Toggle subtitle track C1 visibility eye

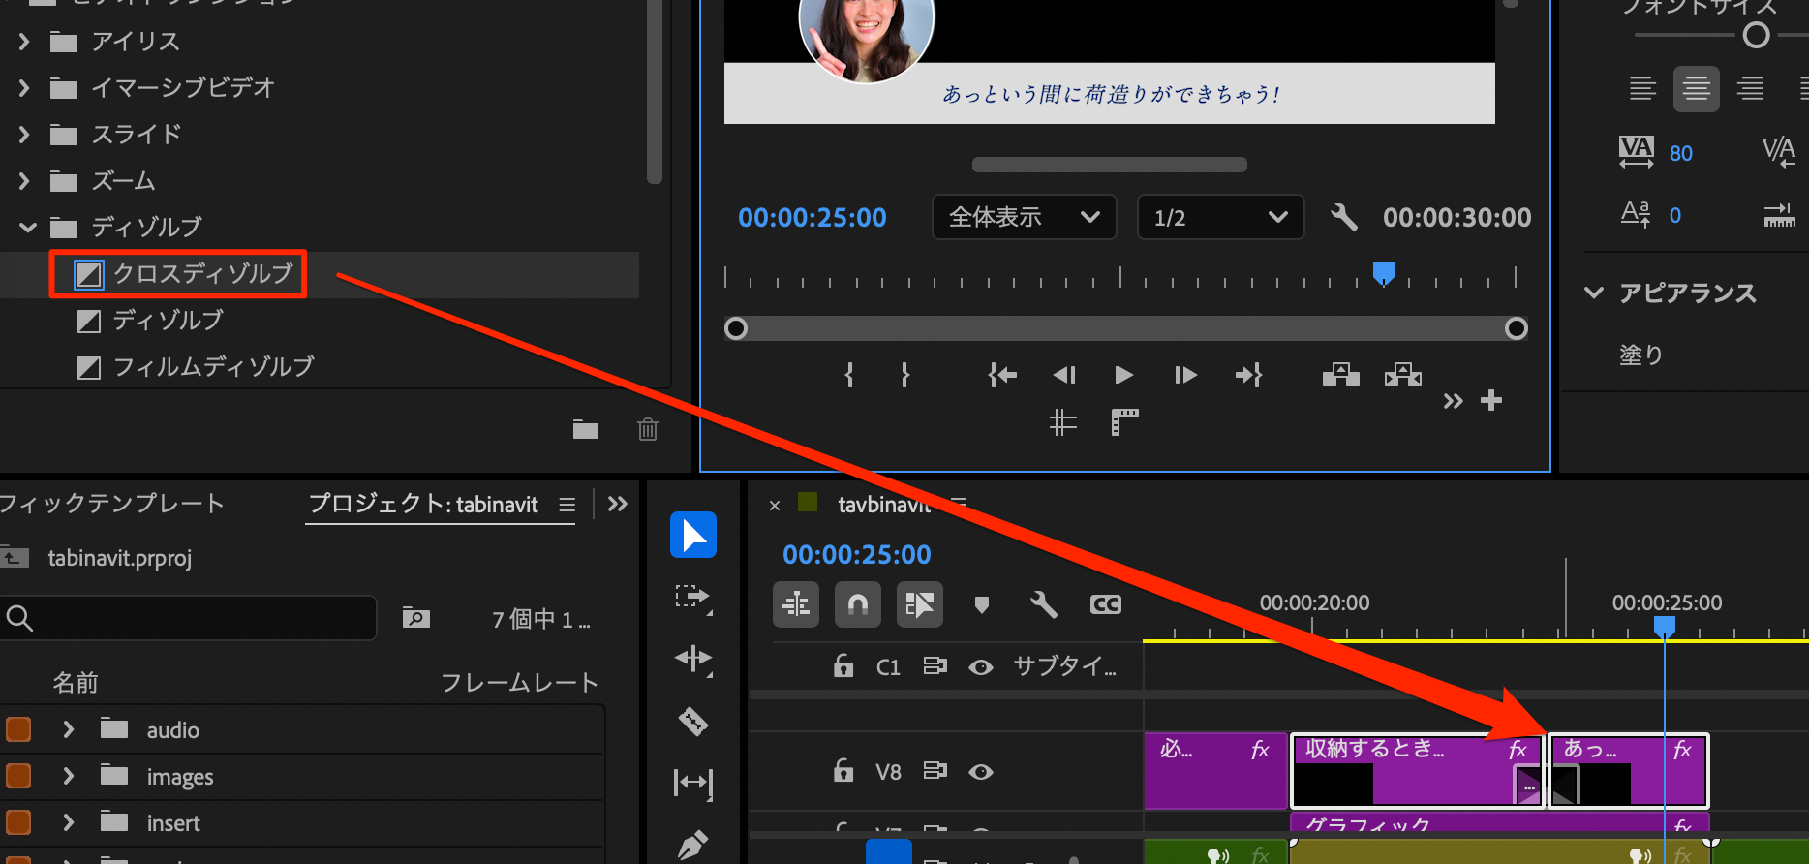coord(980,667)
